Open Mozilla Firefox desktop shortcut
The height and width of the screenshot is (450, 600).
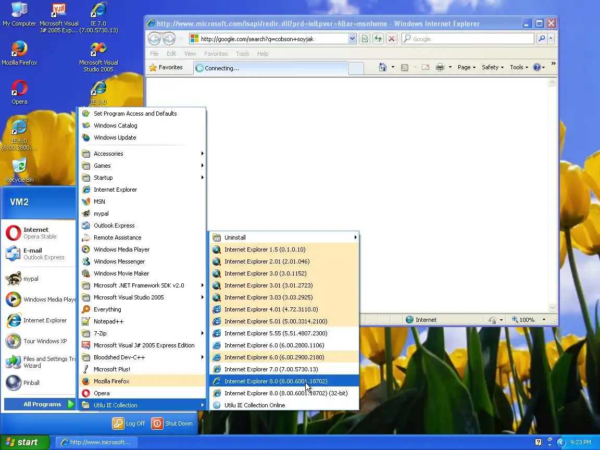[x=19, y=53]
